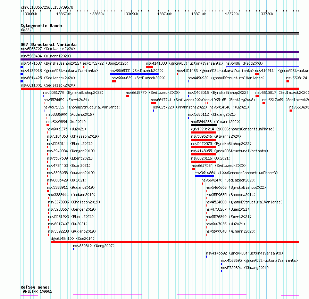This screenshot has width=309, height=299.
Task: Click nsv5561770 (ByrskaBishop2022) label
Action: 73,92
